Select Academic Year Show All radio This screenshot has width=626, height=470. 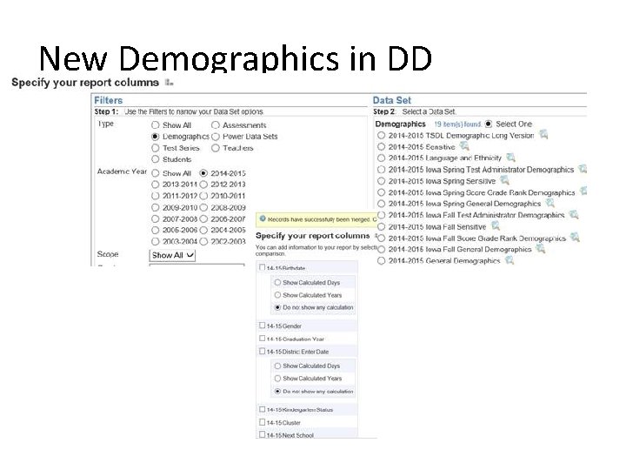[x=156, y=173]
